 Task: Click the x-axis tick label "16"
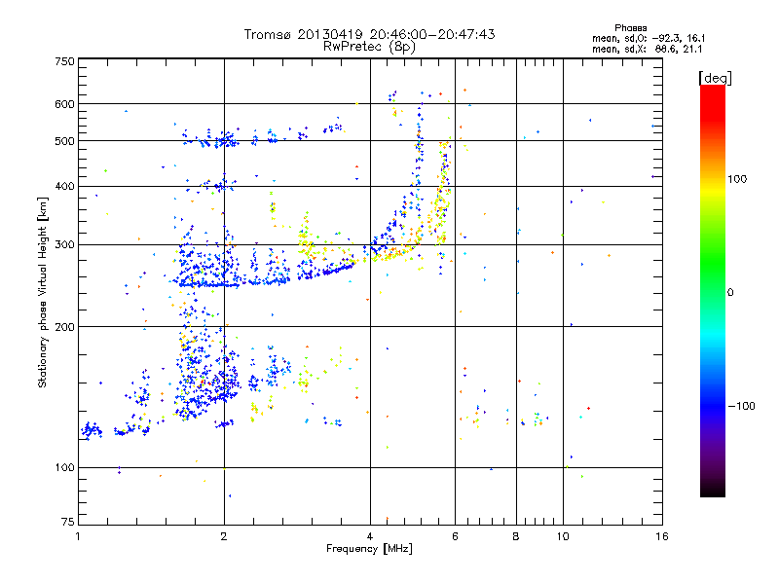662,536
